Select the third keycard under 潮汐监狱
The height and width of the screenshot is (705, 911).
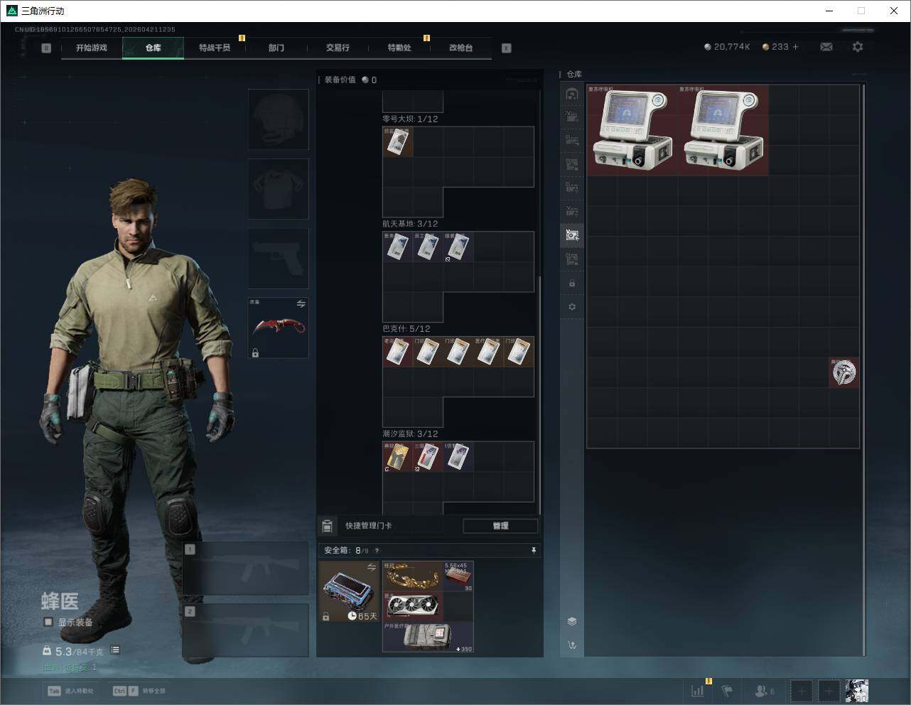(x=458, y=456)
